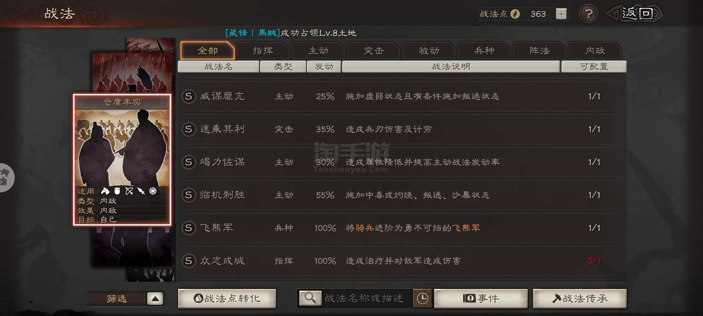Select the 兵种 tab
The height and width of the screenshot is (316, 703).
click(x=484, y=51)
